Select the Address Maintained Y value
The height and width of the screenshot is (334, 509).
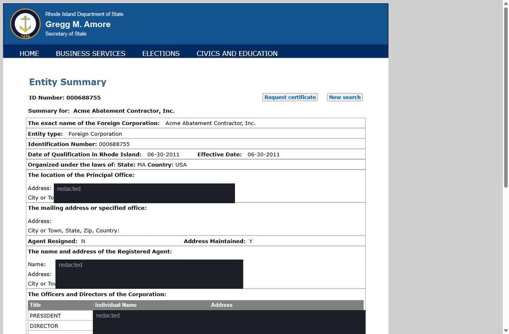251,241
